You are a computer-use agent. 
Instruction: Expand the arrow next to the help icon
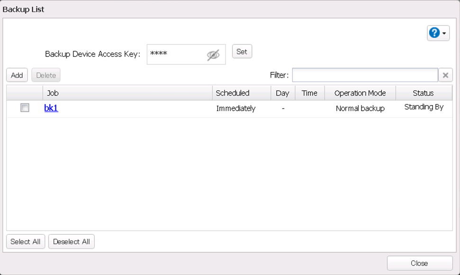[x=444, y=33]
